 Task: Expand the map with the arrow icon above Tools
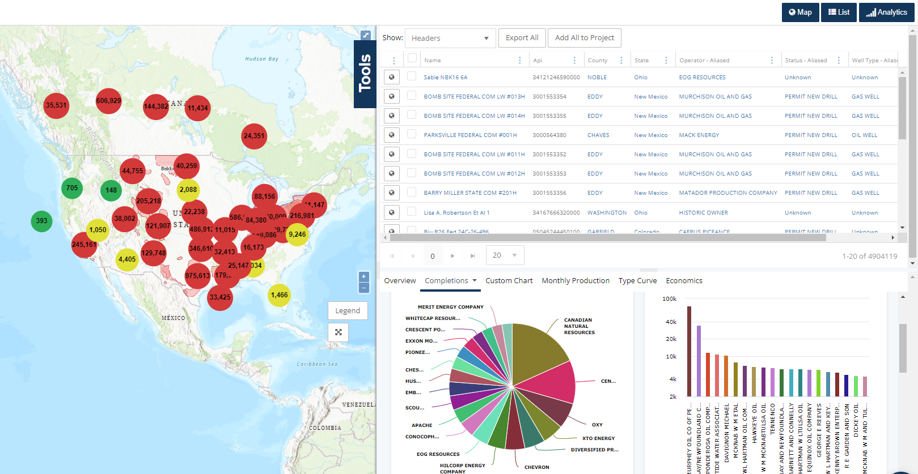click(366, 35)
